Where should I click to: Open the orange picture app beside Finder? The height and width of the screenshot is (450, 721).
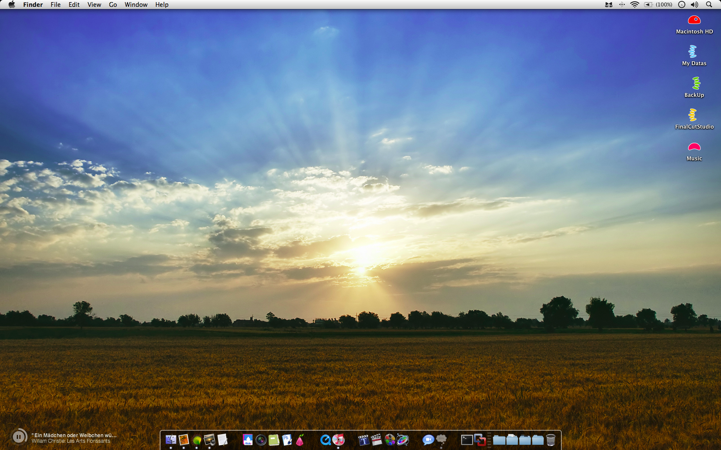[184, 440]
